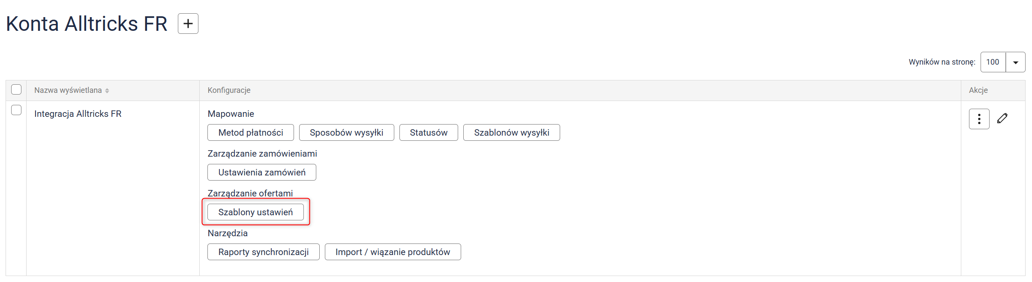Select the Integracja Alltricks FR row checkbox
This screenshot has width=1032, height=282.
[x=16, y=110]
